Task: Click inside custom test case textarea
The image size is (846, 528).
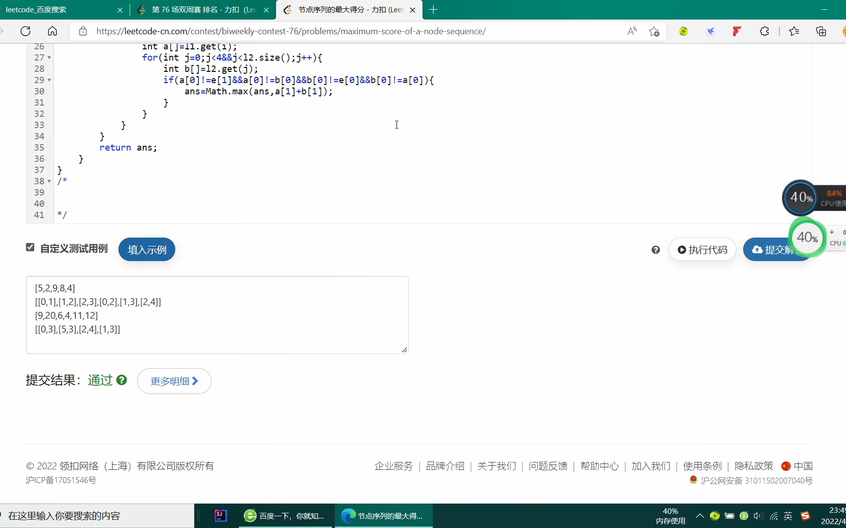Action: (217, 315)
